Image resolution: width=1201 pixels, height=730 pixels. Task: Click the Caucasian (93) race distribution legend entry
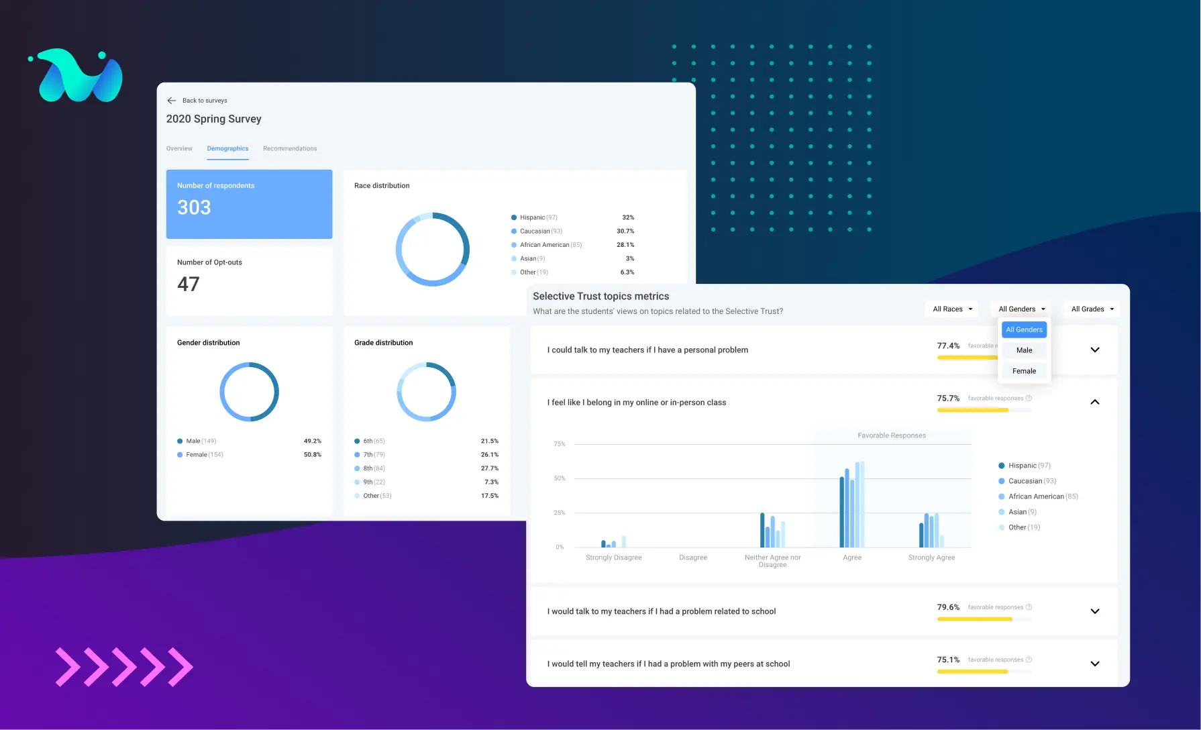(537, 231)
